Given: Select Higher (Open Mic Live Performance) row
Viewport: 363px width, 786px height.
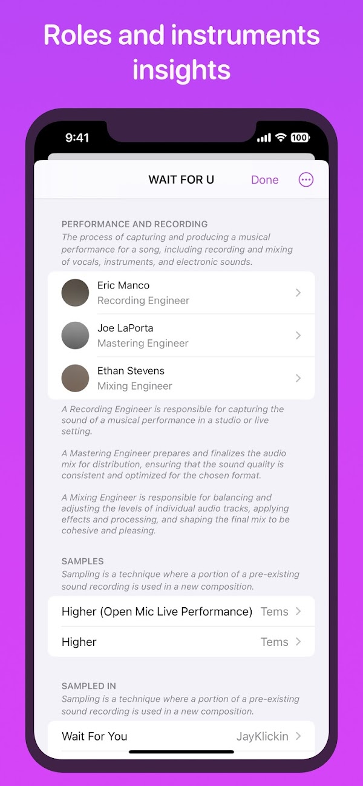Looking at the screenshot, I should tap(181, 611).
